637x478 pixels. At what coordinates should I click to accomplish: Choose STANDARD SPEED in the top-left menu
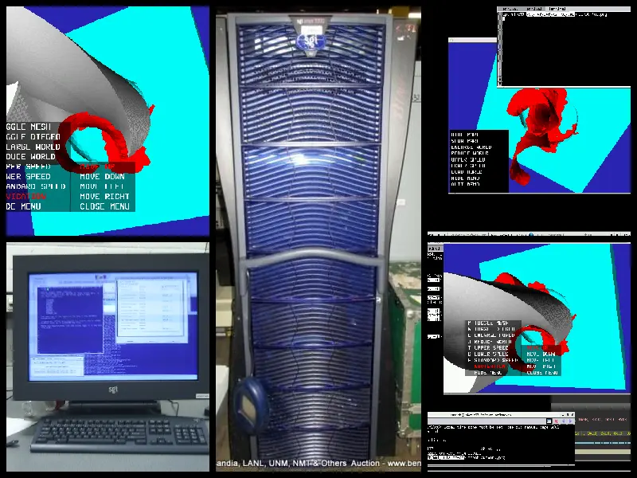36,186
